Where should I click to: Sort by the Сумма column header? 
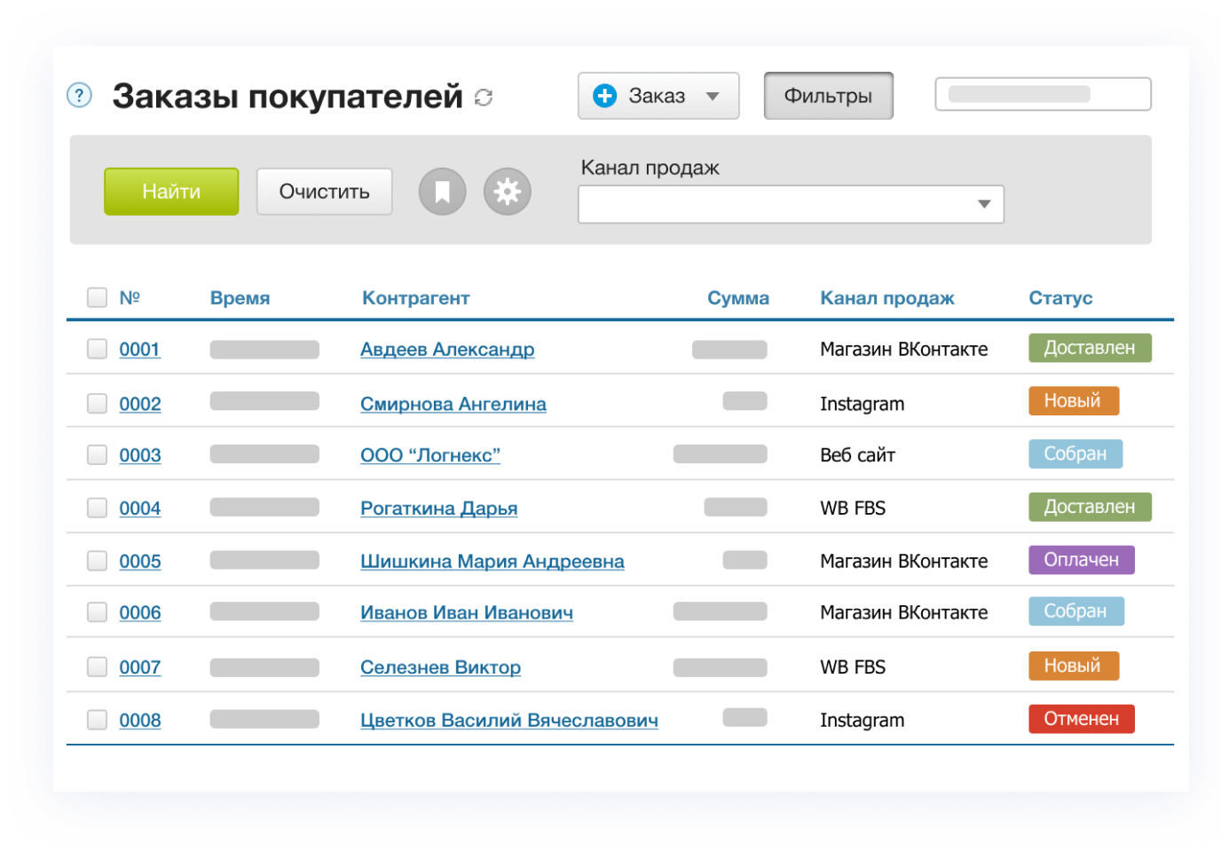tap(737, 298)
